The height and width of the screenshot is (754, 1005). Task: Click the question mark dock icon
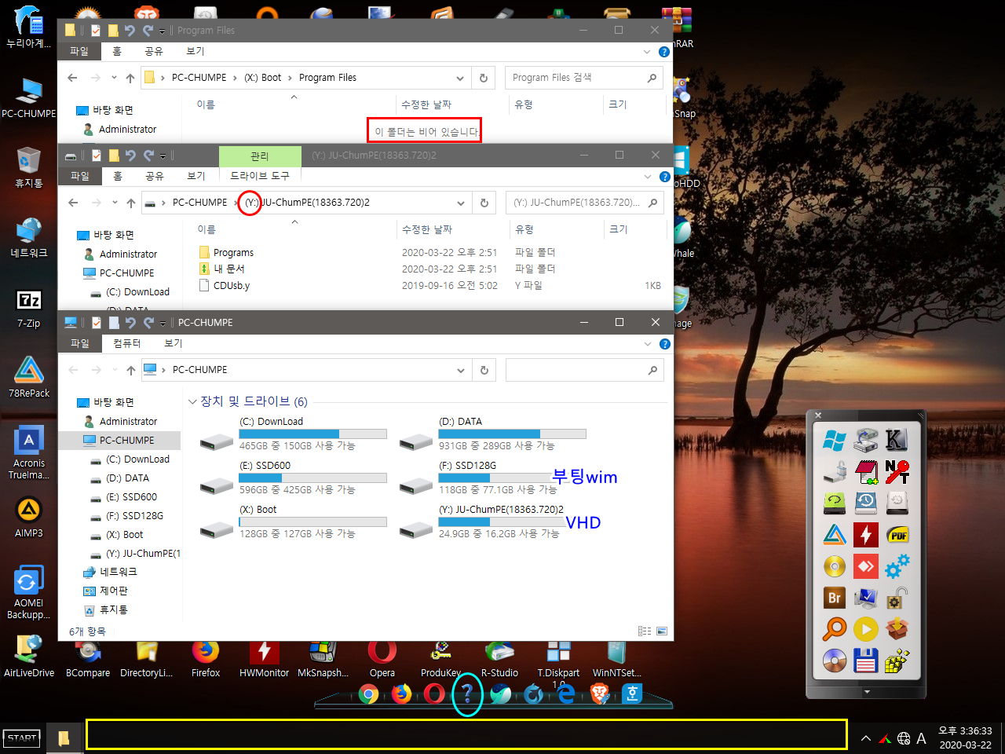point(467,694)
